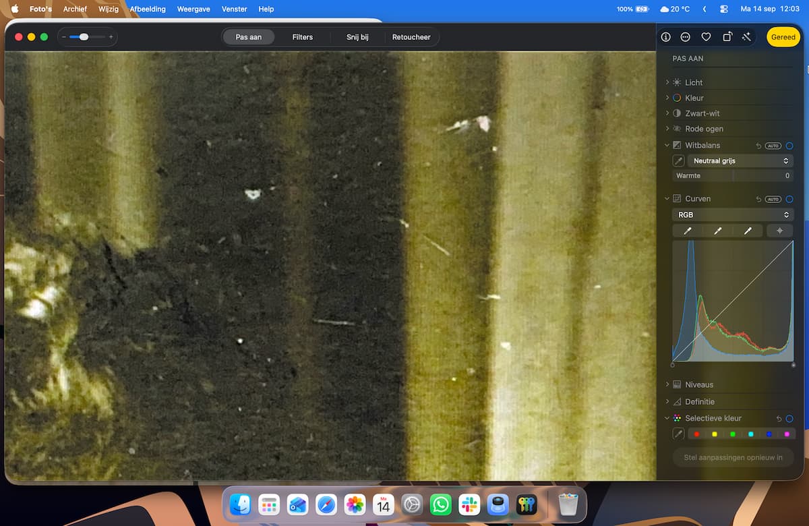Screen dimensions: 809x526
Task: Select the Curven black point eyedropper
Action: click(x=688, y=231)
